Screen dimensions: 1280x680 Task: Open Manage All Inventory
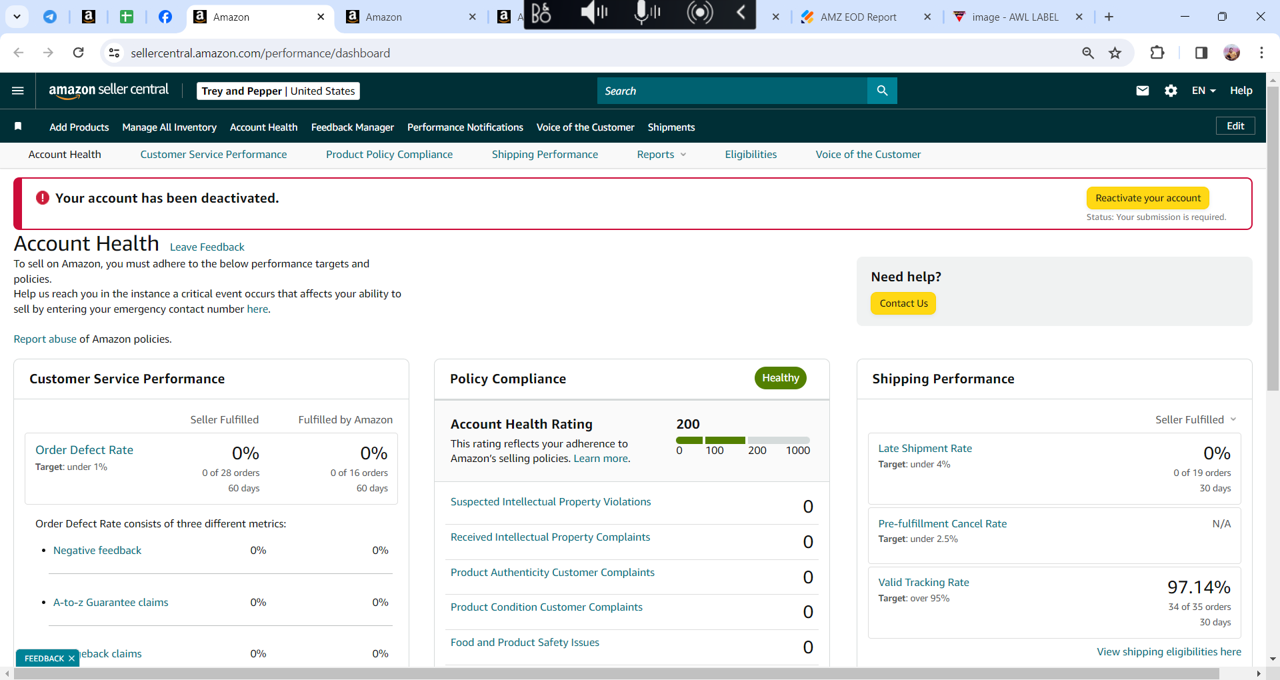tap(169, 127)
